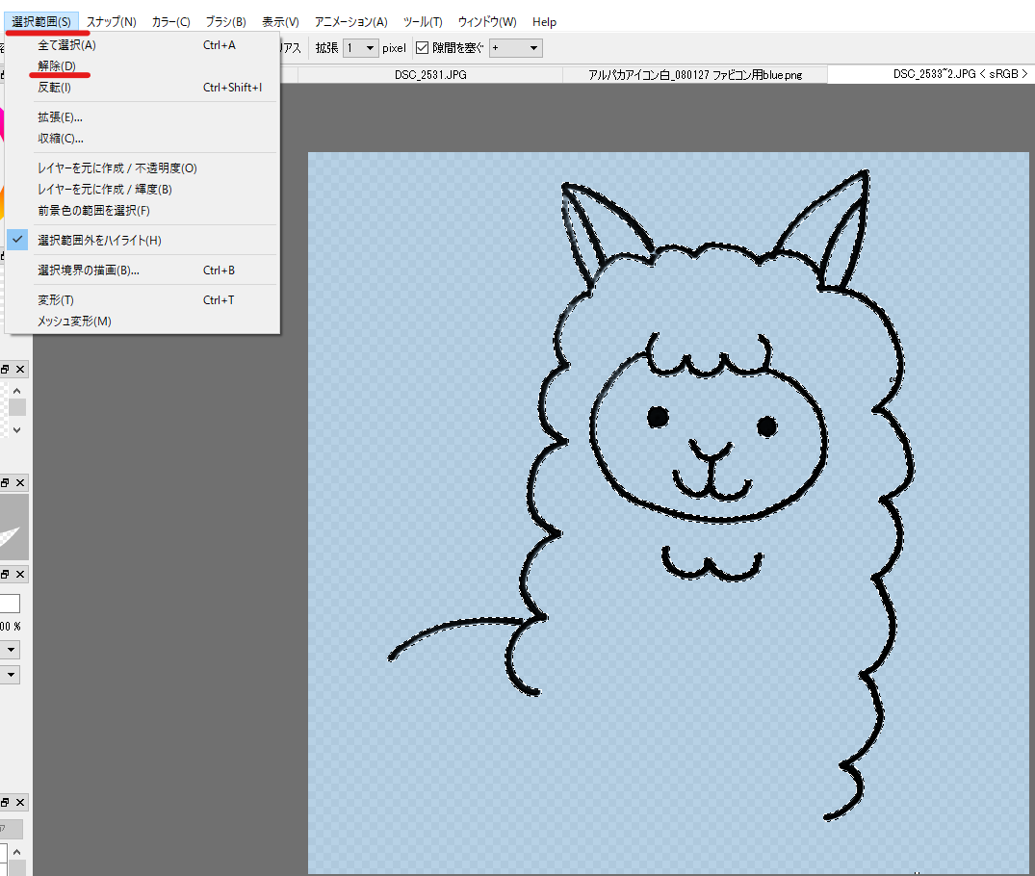
Task: Choose 反転(I) to invert the selection
Action: click(142, 88)
